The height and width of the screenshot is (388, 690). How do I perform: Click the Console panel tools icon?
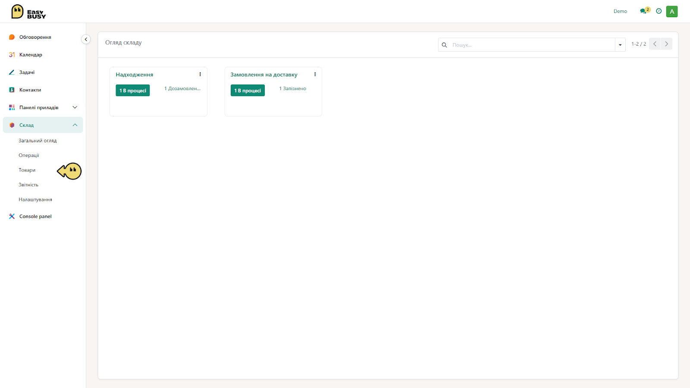(12, 216)
